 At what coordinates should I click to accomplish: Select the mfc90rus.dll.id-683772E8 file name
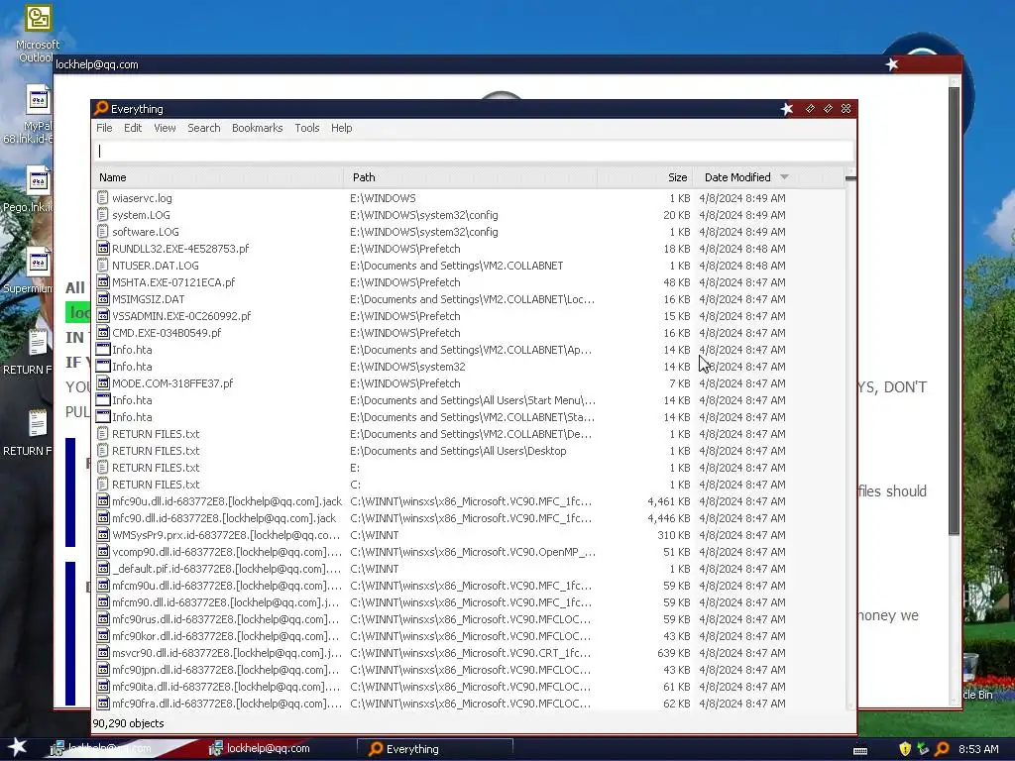pos(227,619)
